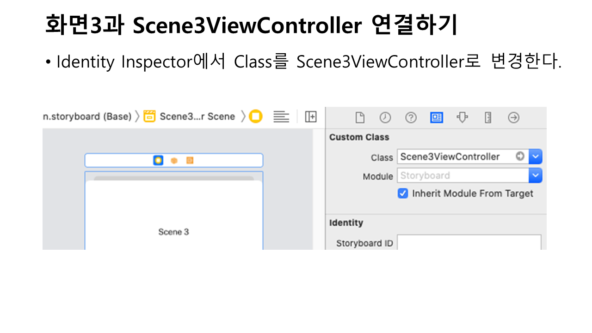Jump to class via Class field arrow
The width and height of the screenshot is (592, 333).
tap(520, 157)
